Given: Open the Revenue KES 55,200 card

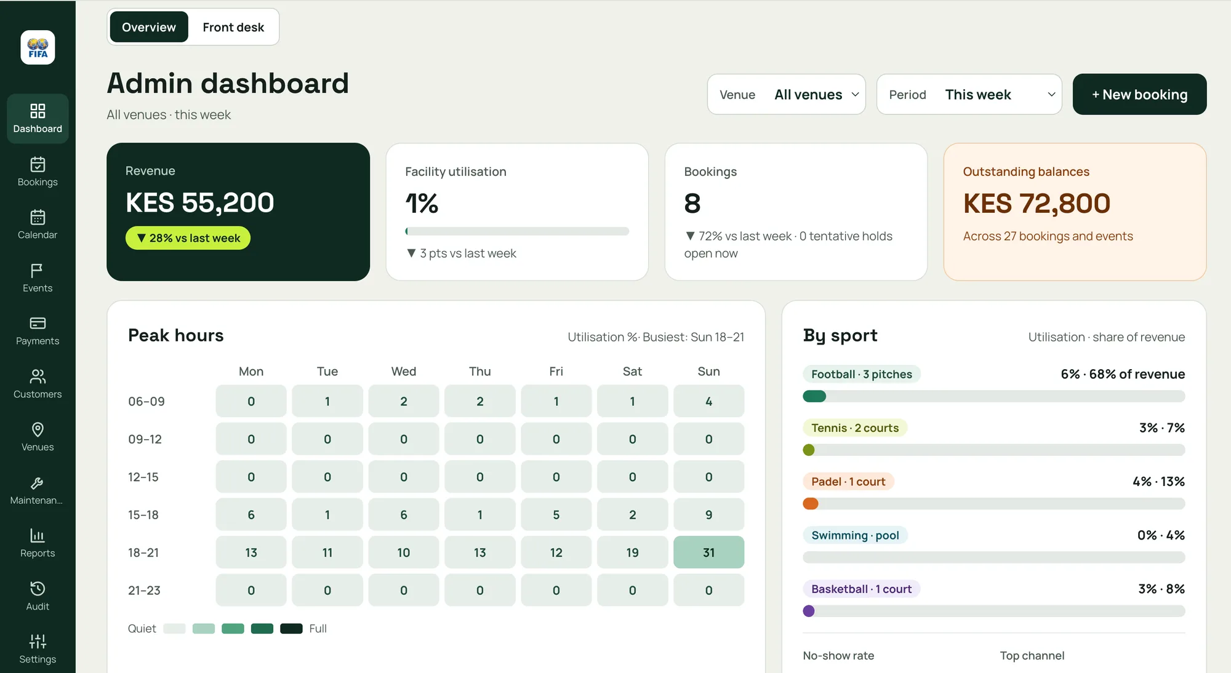Looking at the screenshot, I should [x=238, y=212].
